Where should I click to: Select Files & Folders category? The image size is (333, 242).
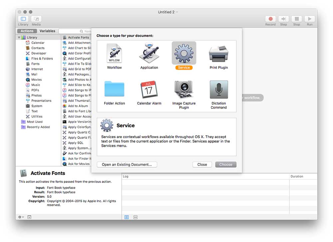click(x=42, y=59)
